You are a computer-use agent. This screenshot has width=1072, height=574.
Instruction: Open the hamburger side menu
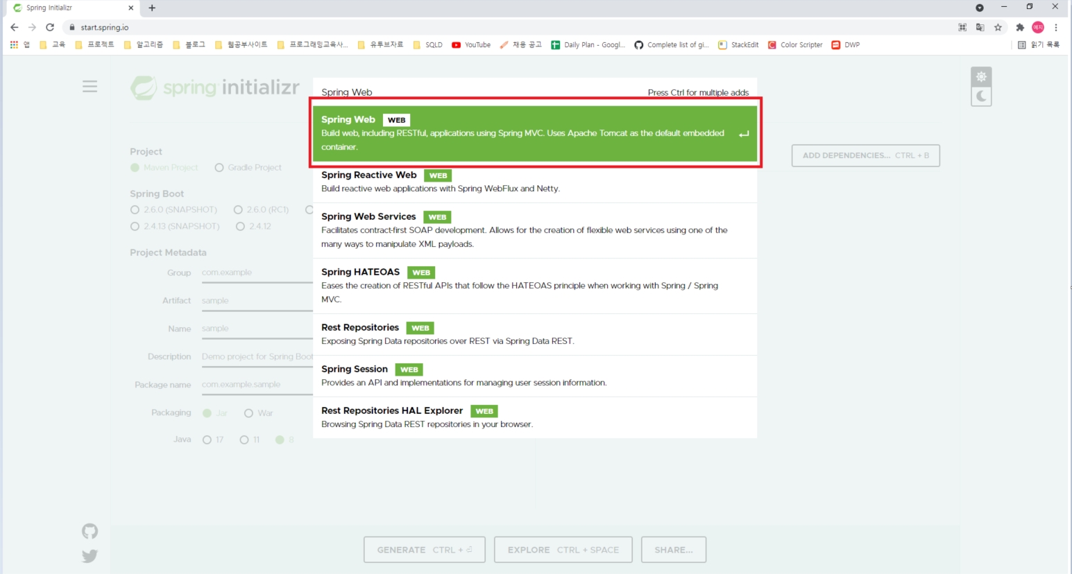[90, 87]
